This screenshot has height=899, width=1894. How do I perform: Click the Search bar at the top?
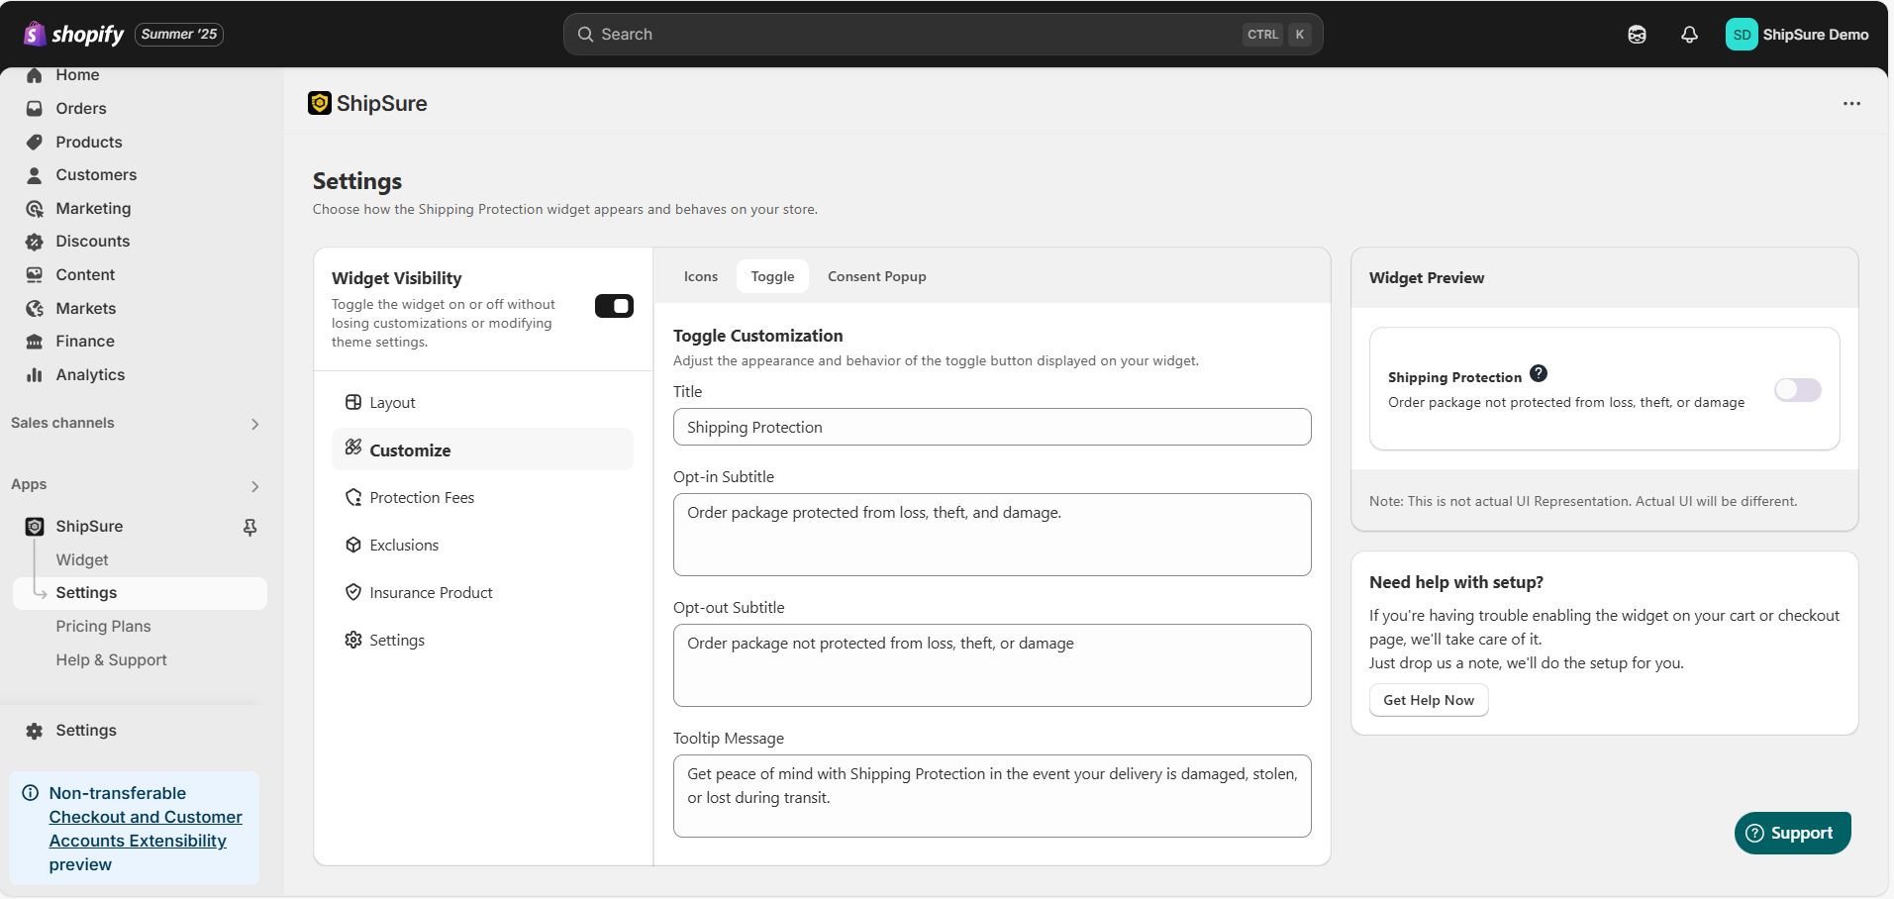[943, 35]
